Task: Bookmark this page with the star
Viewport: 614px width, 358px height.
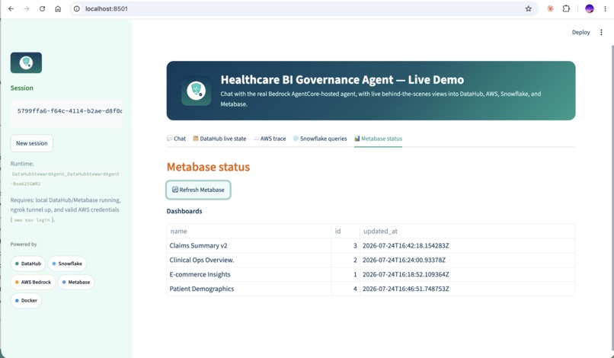Action: (528, 8)
